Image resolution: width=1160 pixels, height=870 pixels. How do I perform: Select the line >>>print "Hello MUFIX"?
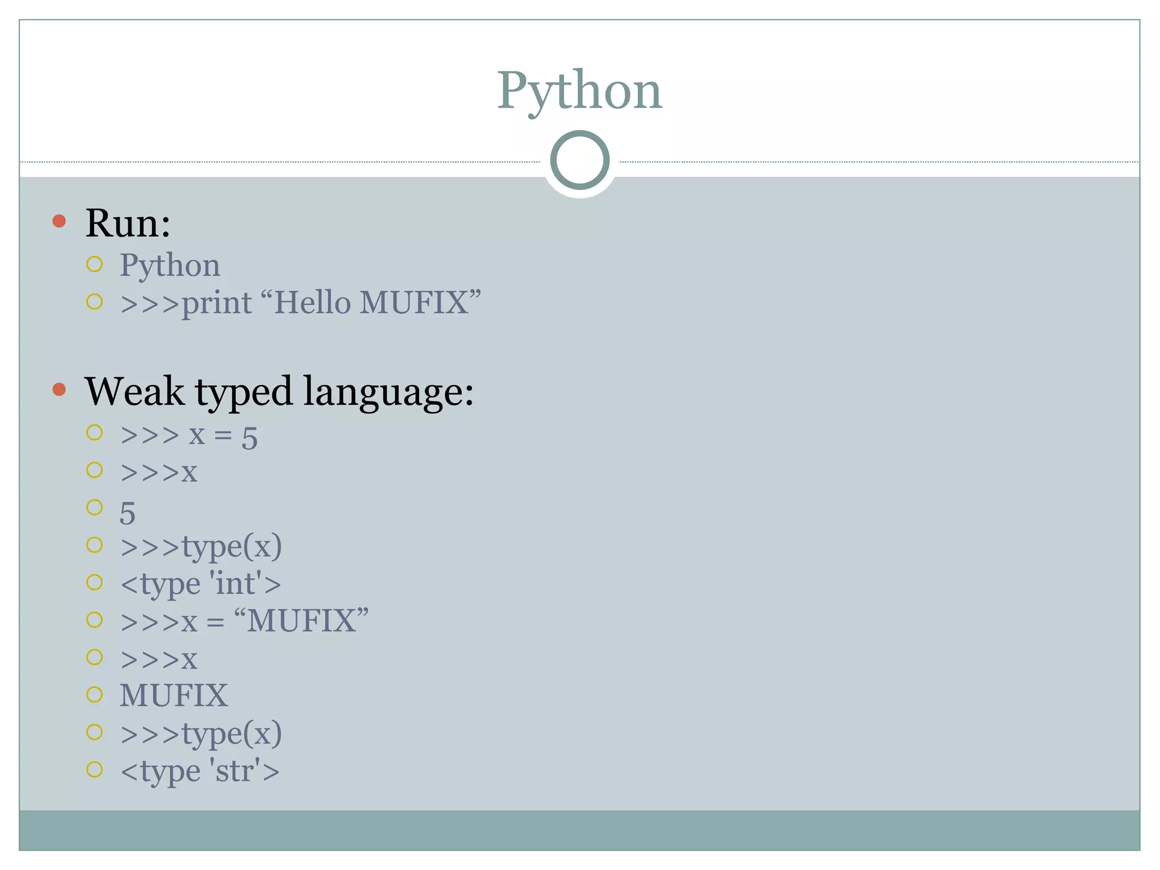point(301,302)
